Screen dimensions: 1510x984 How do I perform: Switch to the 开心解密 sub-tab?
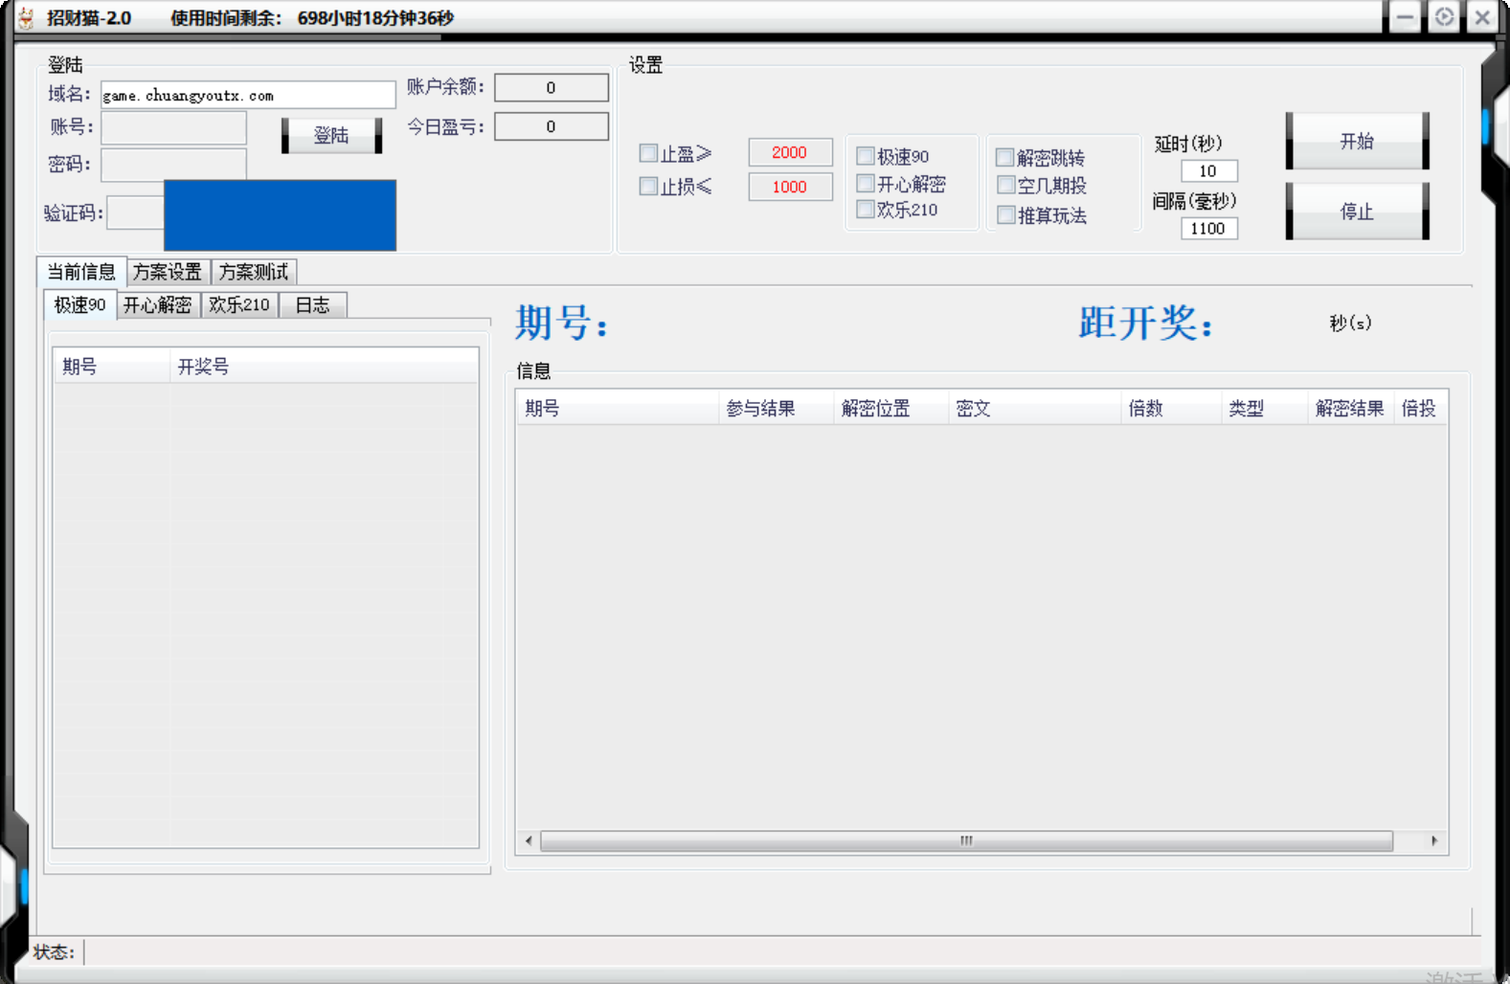pyautogui.click(x=157, y=305)
